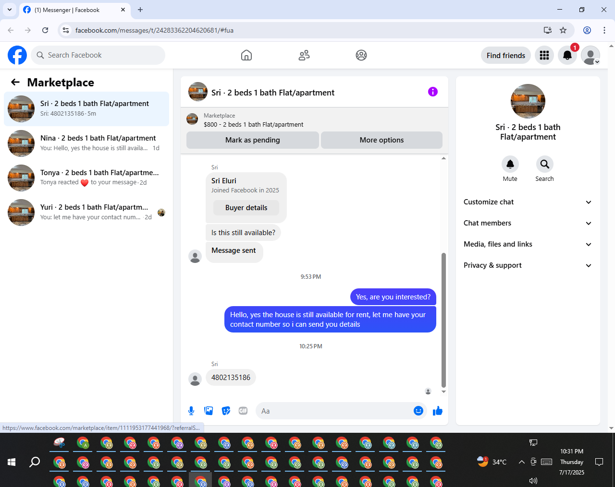Image resolution: width=615 pixels, height=487 pixels.
Task: Open the Marketplace listing $800 link
Action: click(254, 124)
